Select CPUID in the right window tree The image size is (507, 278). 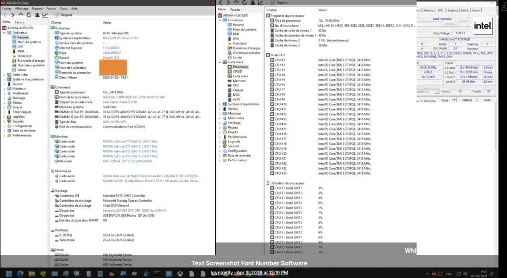click(x=237, y=71)
